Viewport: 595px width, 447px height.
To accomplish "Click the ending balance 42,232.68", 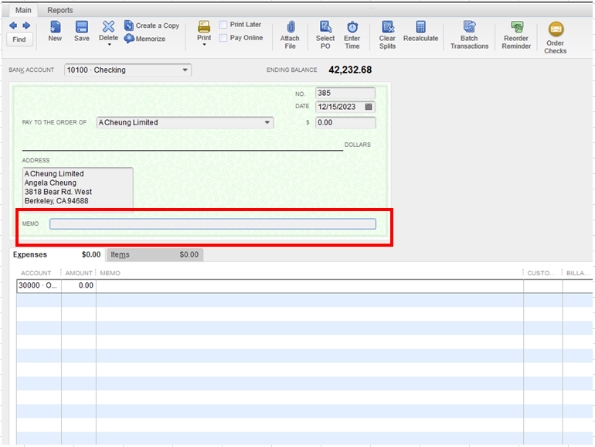I will click(350, 70).
